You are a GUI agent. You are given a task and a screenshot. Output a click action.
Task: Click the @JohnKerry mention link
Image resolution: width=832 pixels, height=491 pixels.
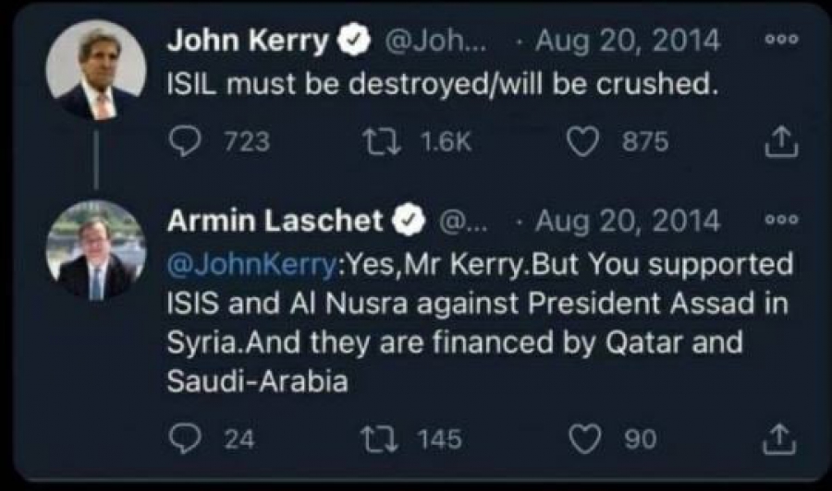(252, 265)
